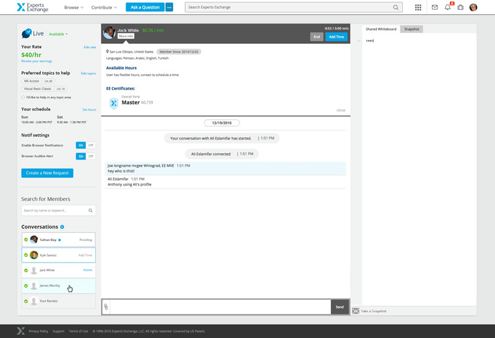The width and height of the screenshot is (495, 338).
Task: Click the Set hours link
Action: (89, 110)
